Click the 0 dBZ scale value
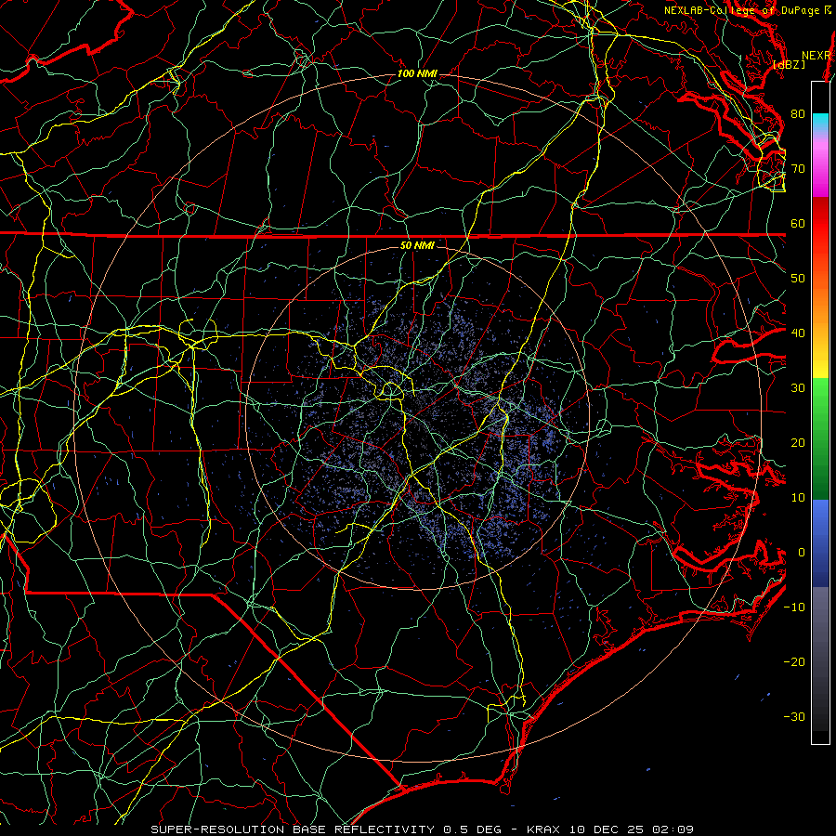 tap(802, 553)
